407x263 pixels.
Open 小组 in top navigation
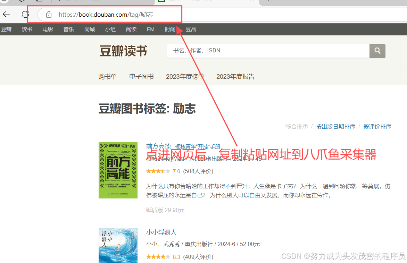[110, 29]
